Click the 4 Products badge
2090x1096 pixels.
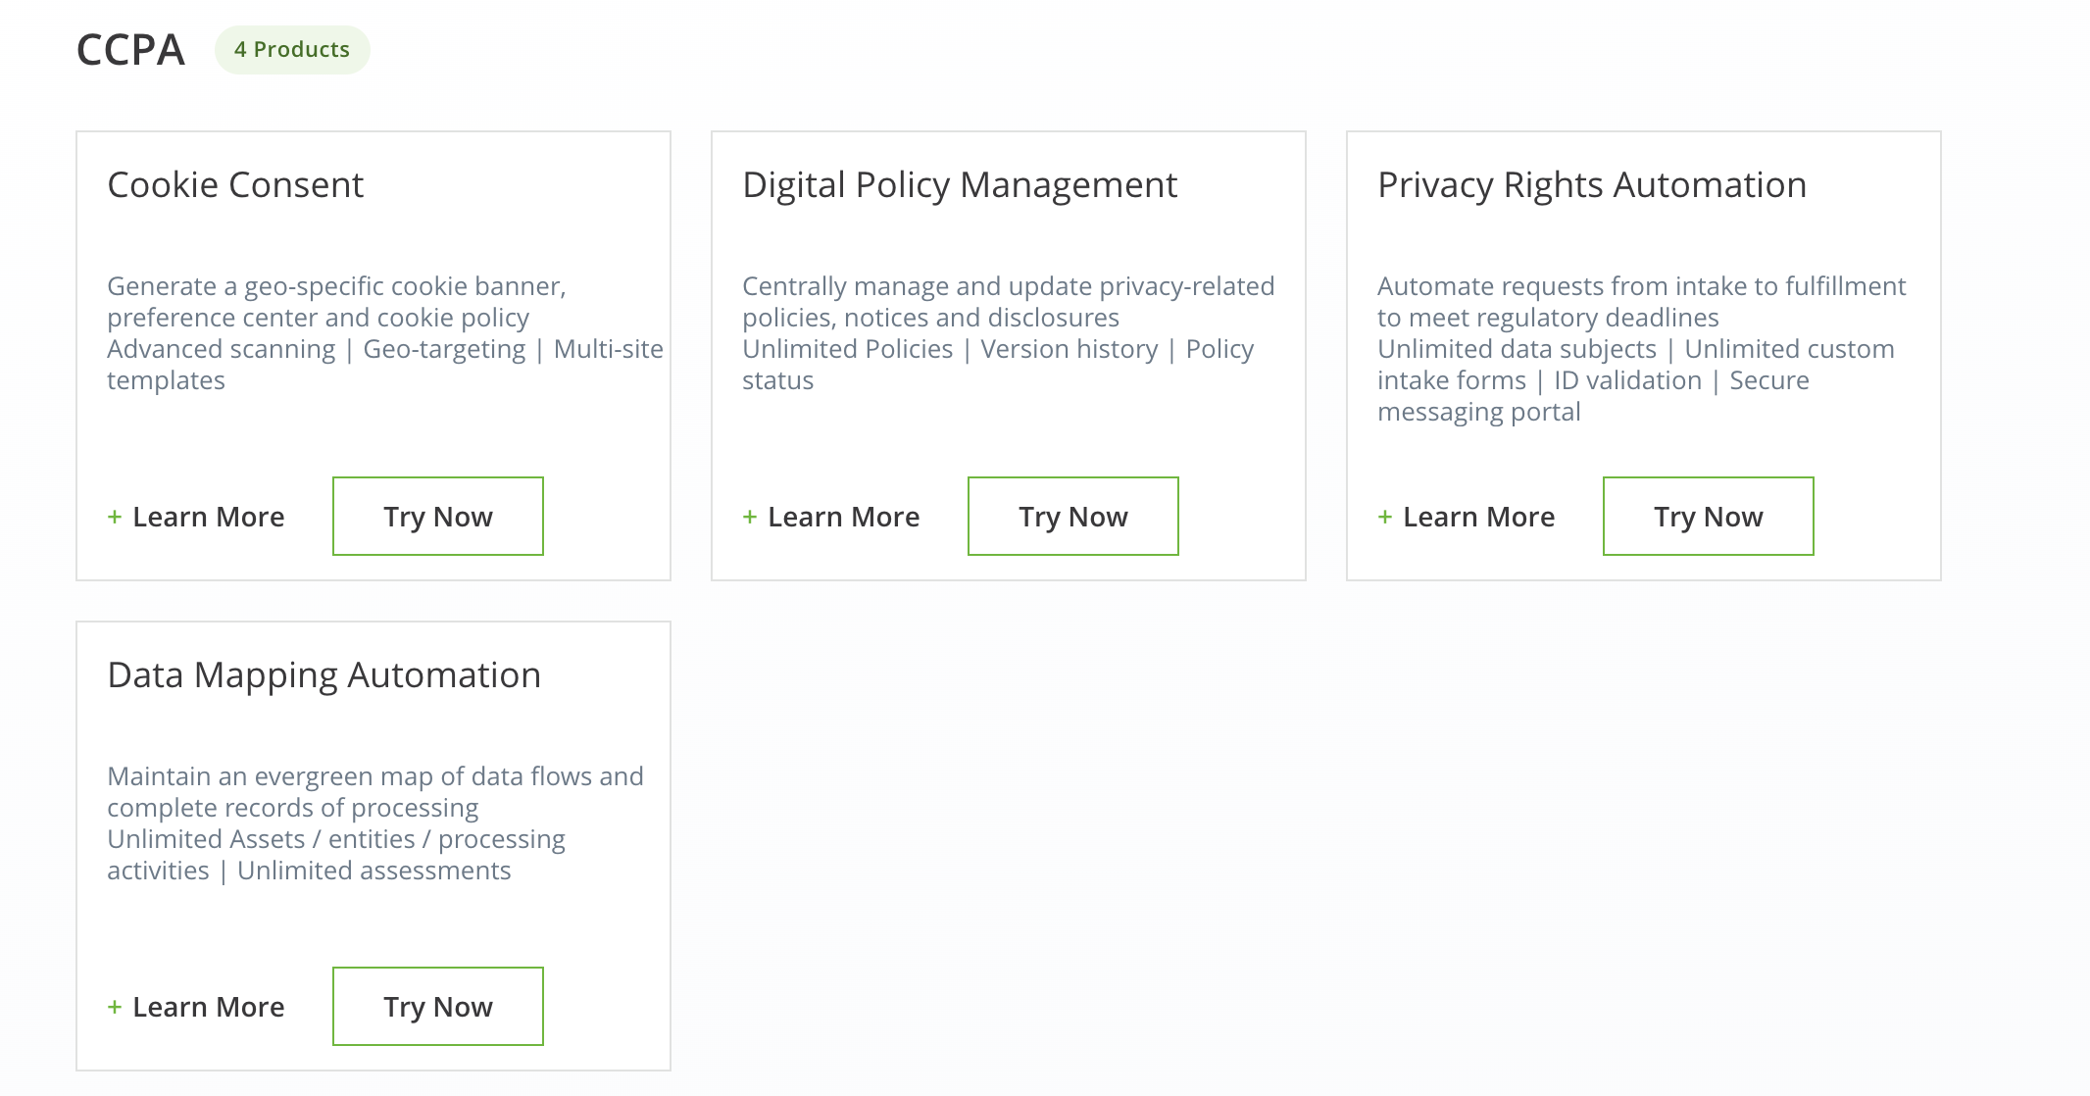point(292,50)
